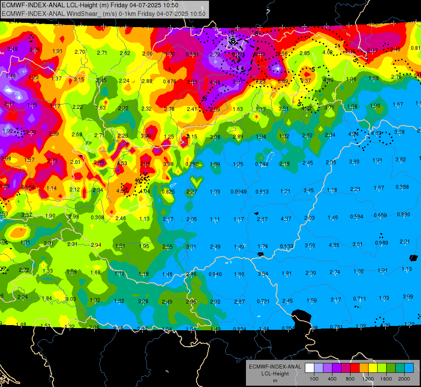This screenshot has height=387, width=421.
Task: Click the wind shear value 7.23
Action: coord(261,81)
